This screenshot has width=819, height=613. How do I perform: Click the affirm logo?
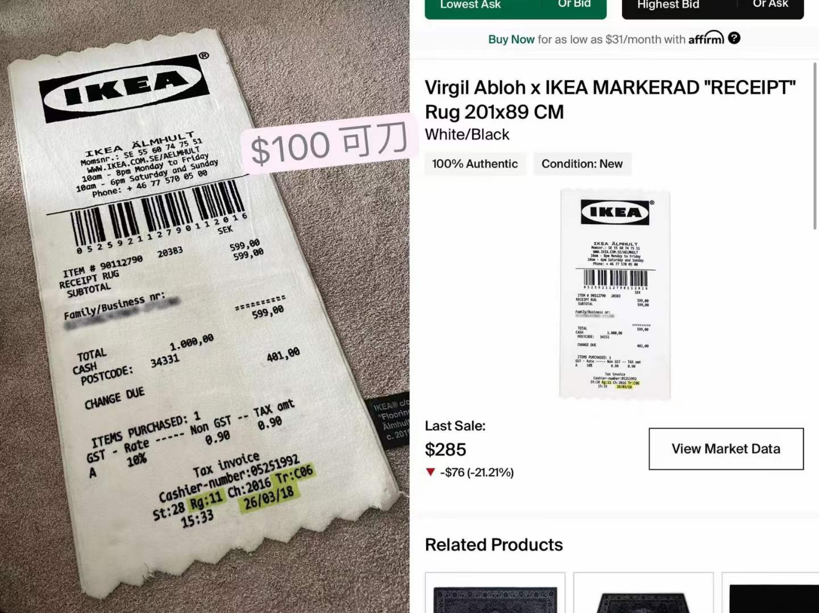click(706, 38)
